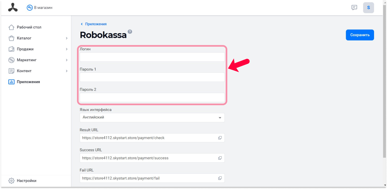Expand the Контент submenu chevron

[x=67, y=71]
